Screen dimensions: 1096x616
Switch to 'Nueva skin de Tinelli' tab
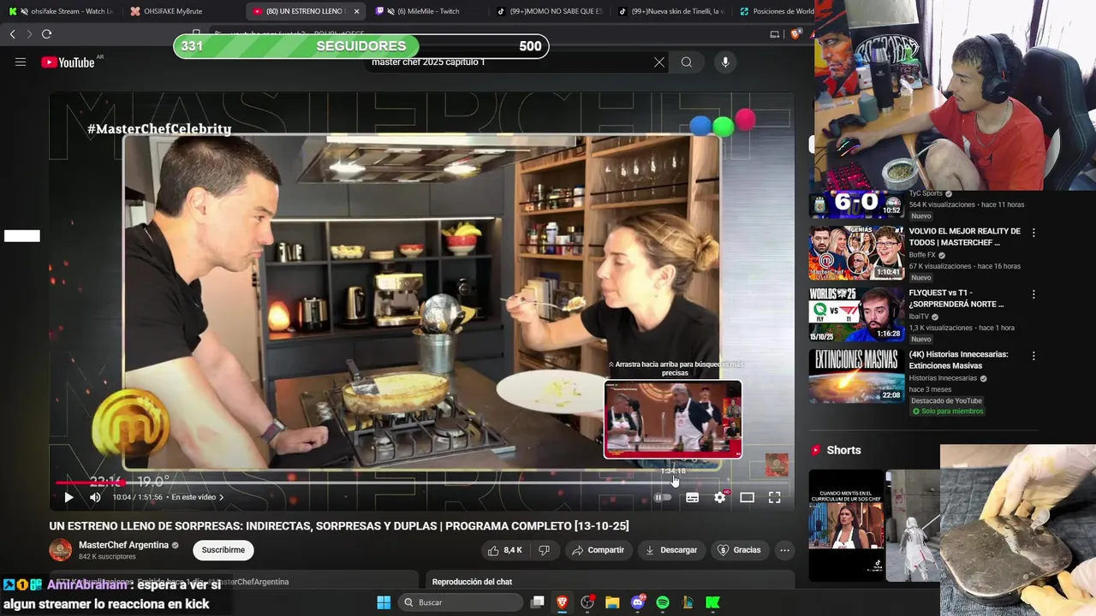point(671,11)
